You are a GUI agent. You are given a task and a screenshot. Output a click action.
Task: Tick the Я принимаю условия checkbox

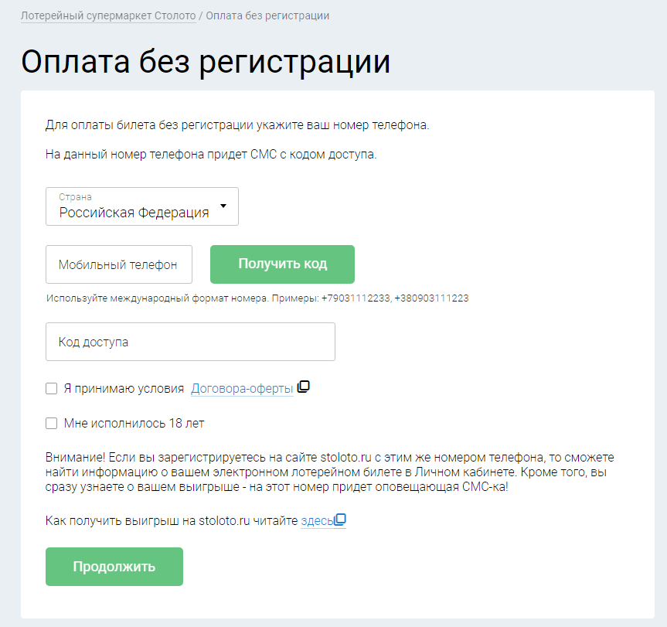pos(52,389)
